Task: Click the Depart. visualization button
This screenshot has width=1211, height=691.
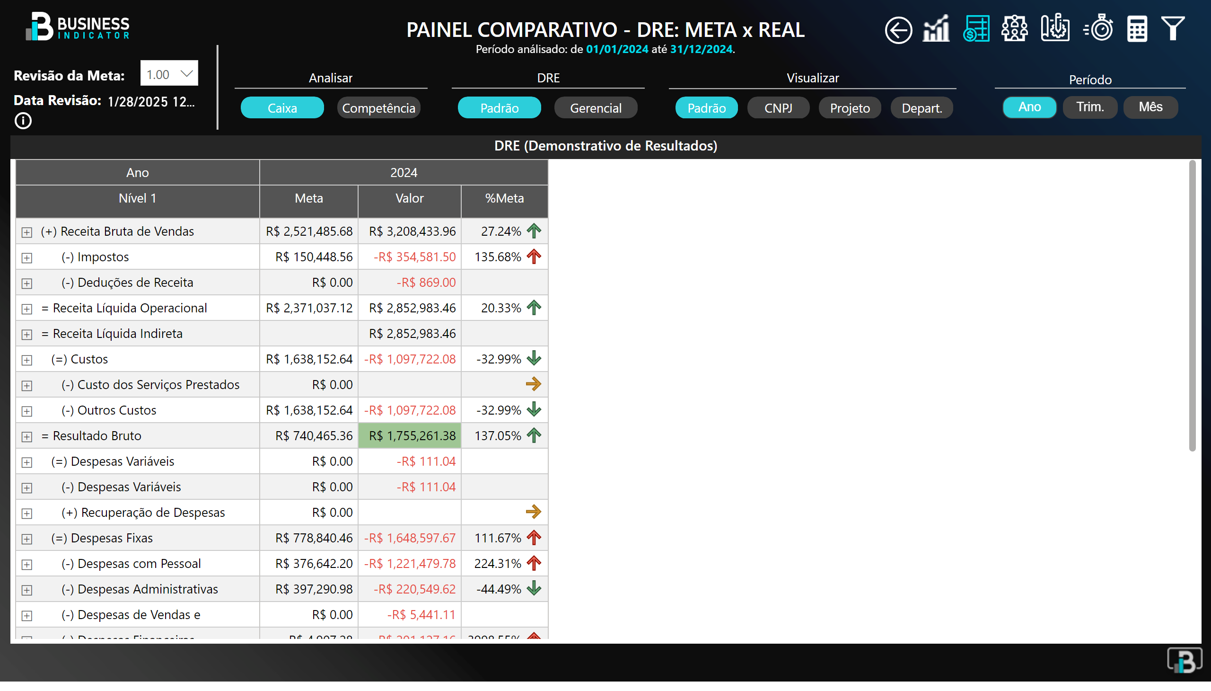Action: click(x=921, y=108)
